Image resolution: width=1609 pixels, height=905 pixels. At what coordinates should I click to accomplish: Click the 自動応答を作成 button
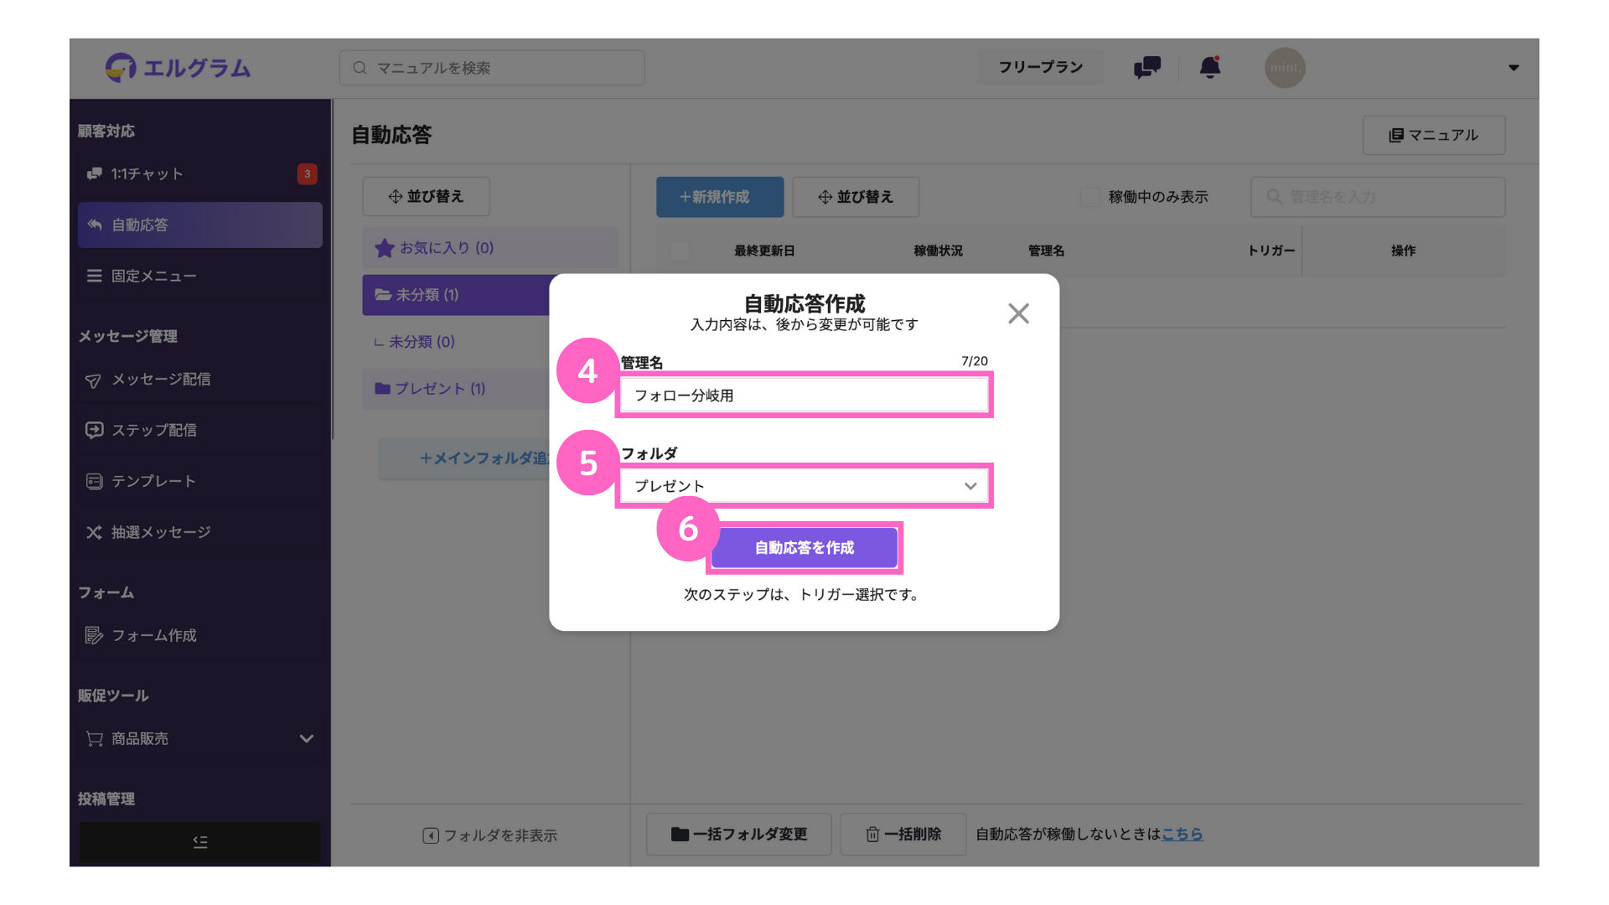pyautogui.click(x=804, y=547)
